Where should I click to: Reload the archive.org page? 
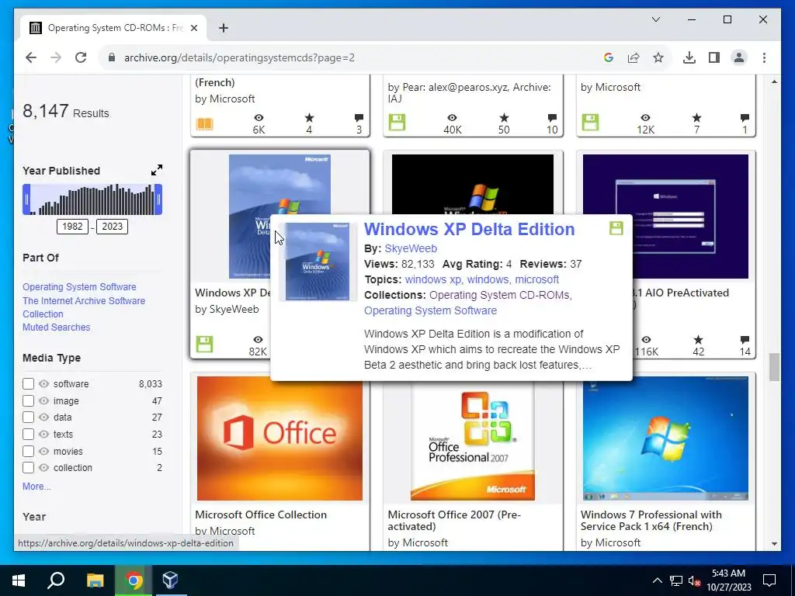81,57
